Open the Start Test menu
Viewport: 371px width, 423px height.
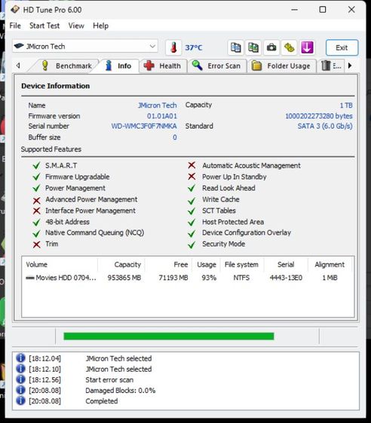click(x=44, y=26)
